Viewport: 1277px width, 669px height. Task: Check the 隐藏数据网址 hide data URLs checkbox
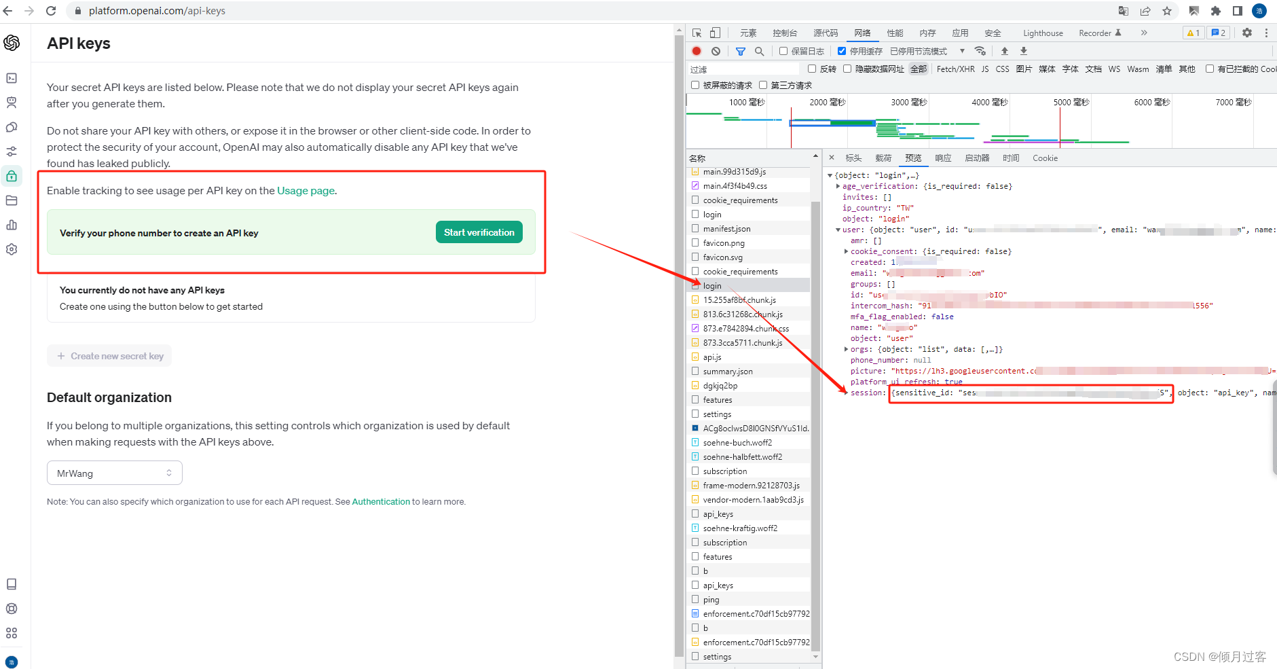[847, 69]
